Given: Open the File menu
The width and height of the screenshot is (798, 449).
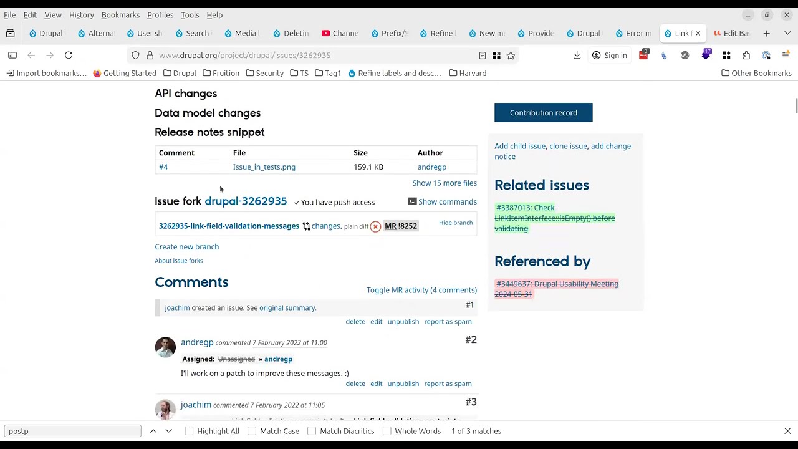Looking at the screenshot, I should [x=10, y=15].
